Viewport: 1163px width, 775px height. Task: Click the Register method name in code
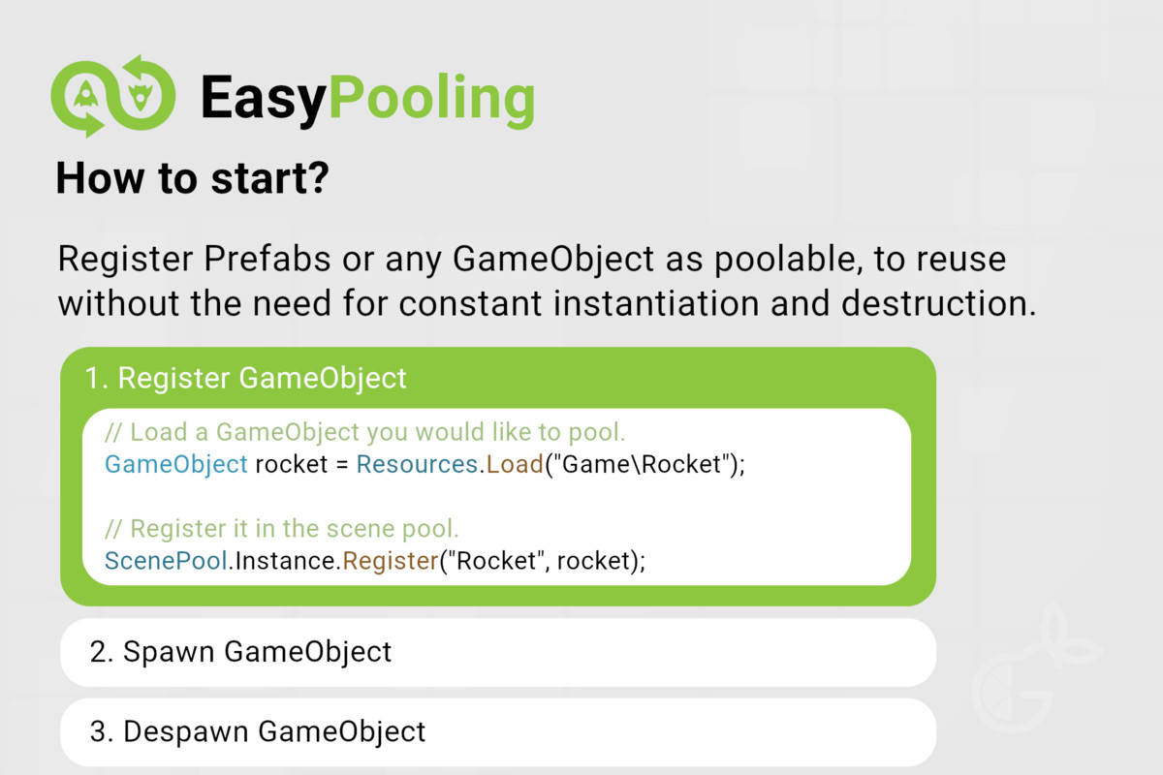coord(391,561)
